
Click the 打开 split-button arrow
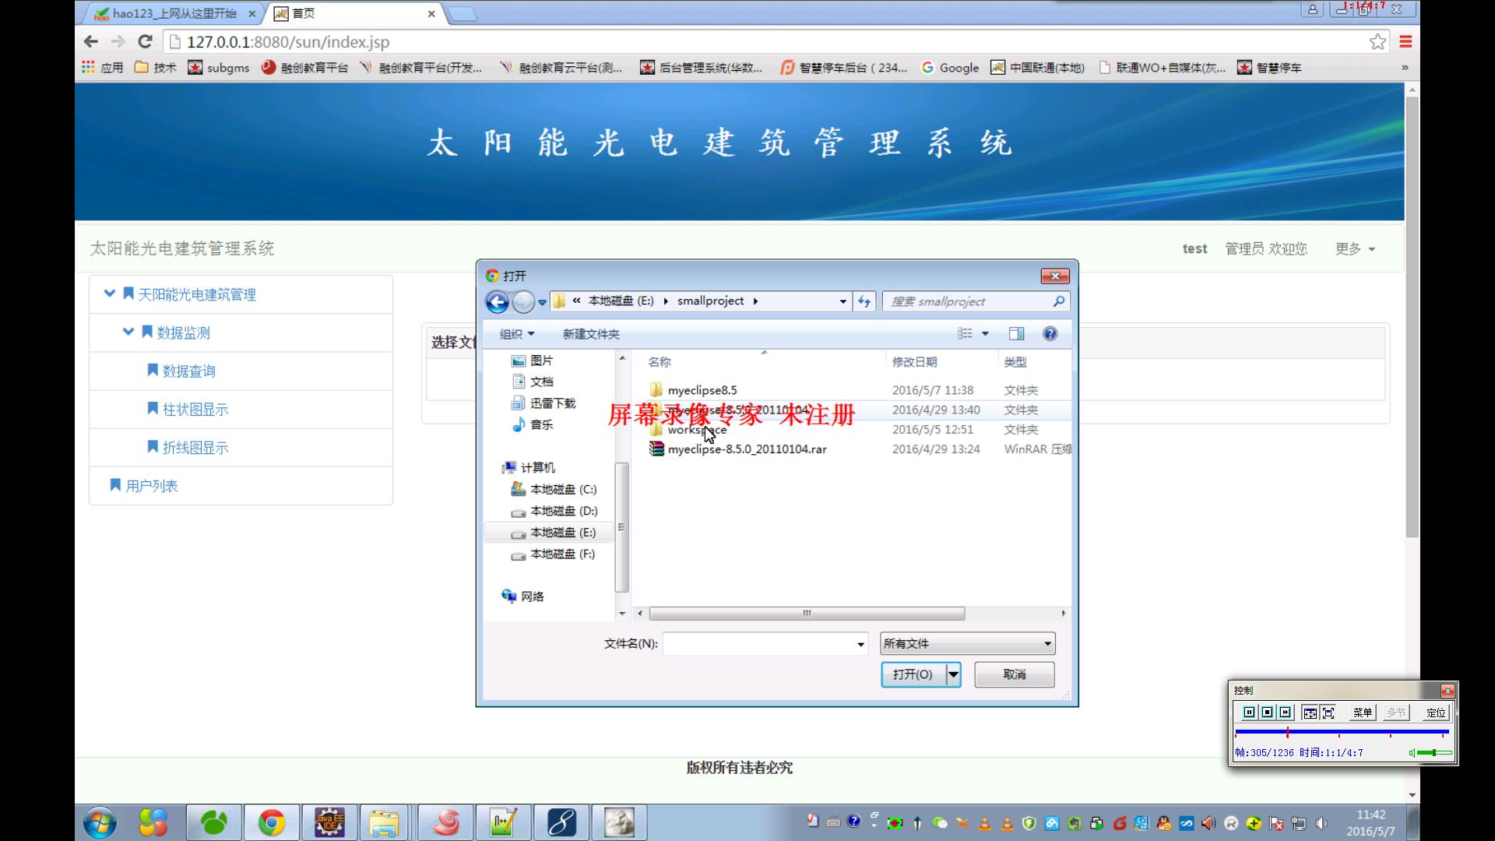pyautogui.click(x=953, y=674)
